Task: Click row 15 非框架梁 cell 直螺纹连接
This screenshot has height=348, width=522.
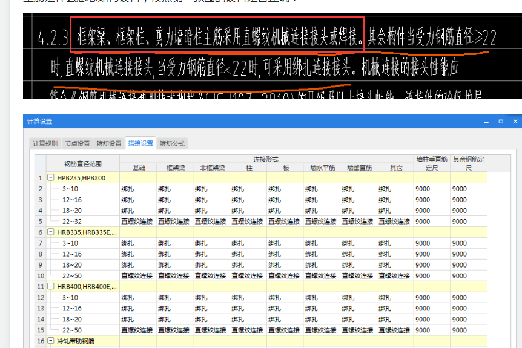Action: tap(212, 330)
